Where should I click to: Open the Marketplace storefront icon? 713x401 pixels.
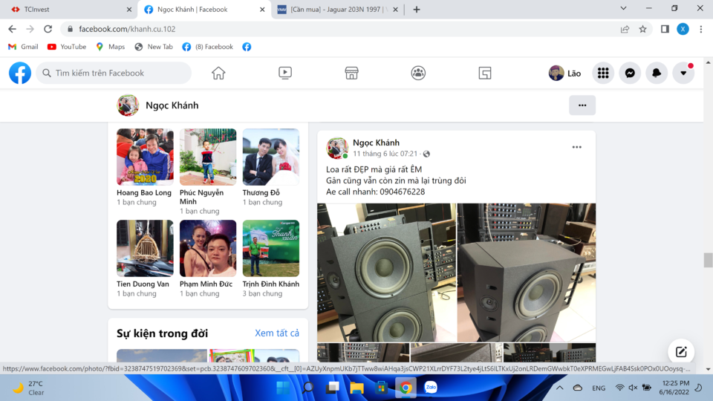(x=351, y=73)
